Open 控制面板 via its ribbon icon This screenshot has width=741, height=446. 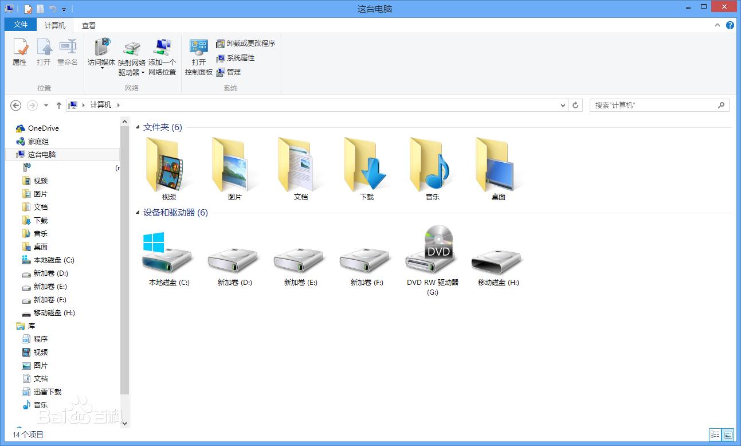pos(198,57)
